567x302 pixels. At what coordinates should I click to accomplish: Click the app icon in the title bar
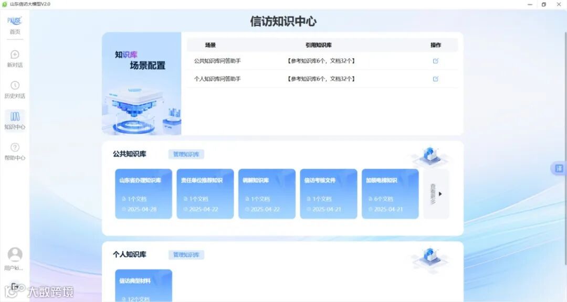pyautogui.click(x=5, y=4)
